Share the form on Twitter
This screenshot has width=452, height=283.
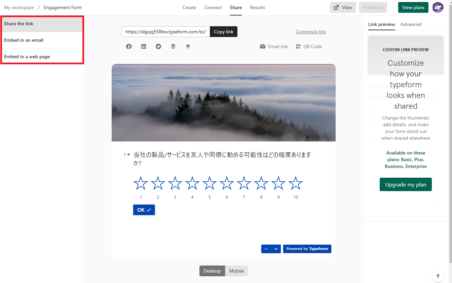tap(158, 47)
